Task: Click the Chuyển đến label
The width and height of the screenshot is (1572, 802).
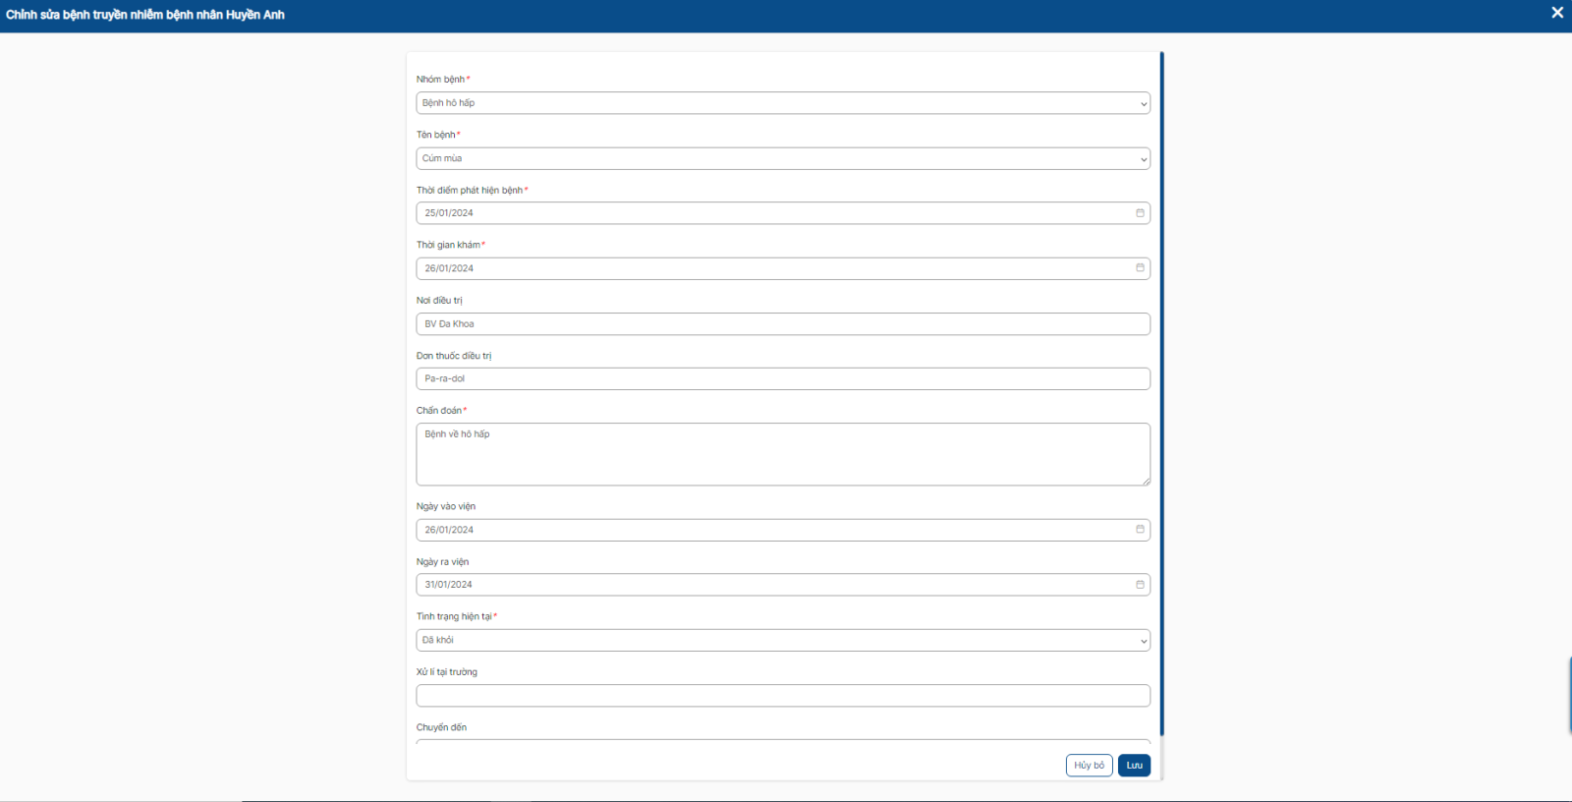Action: click(441, 727)
